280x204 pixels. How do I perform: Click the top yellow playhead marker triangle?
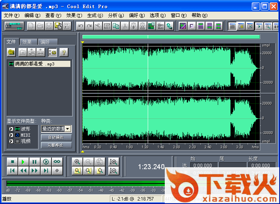point(82,42)
